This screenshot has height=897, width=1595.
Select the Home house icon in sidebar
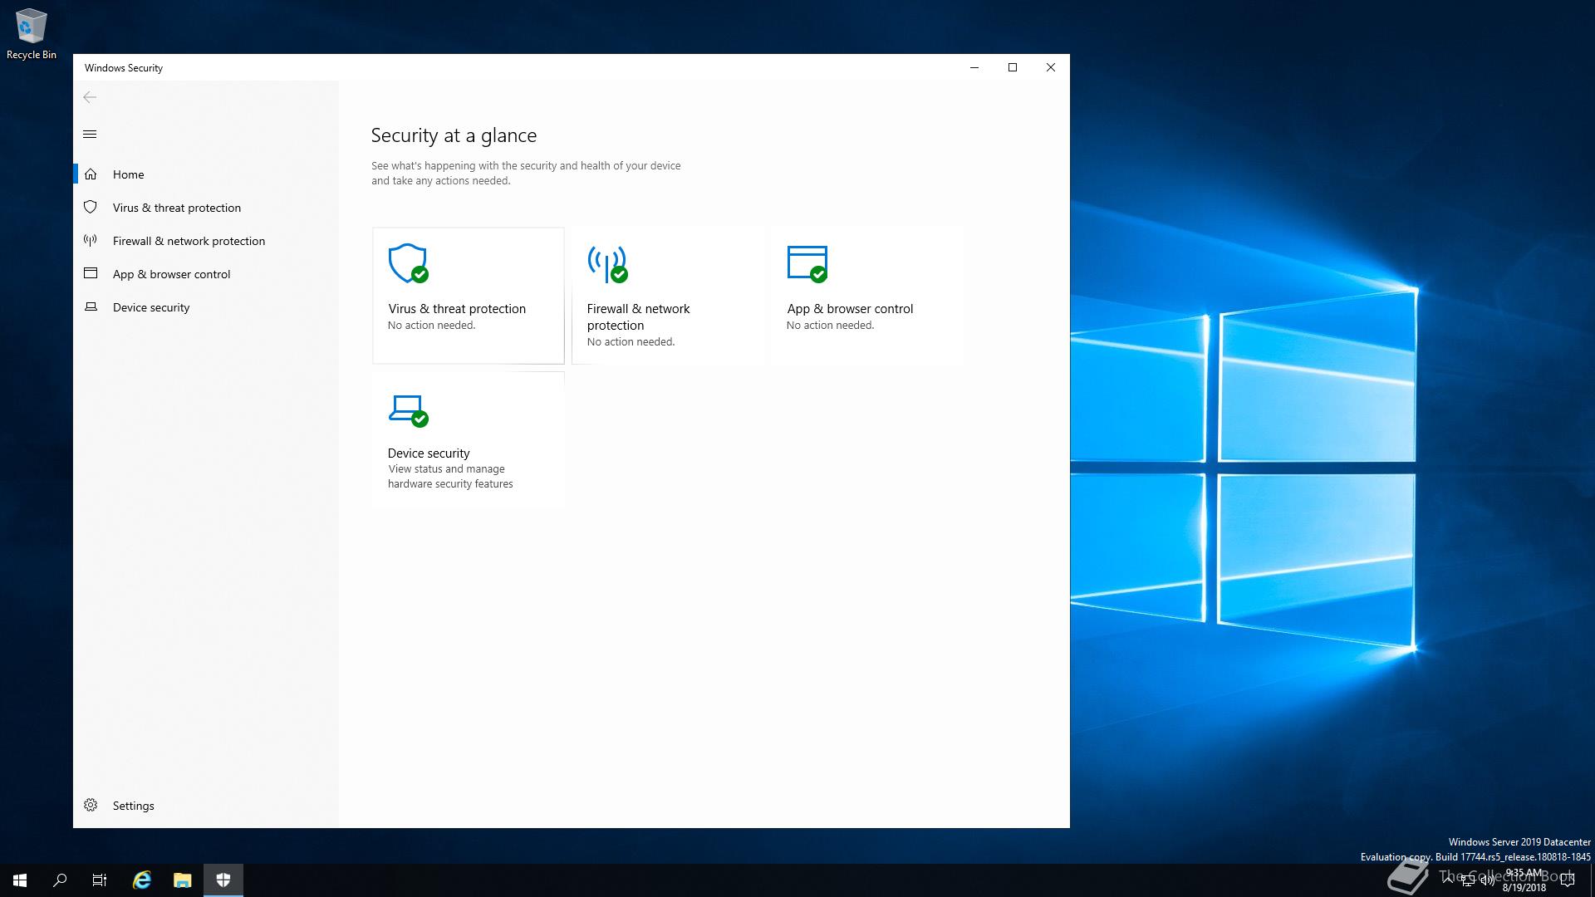(x=91, y=174)
